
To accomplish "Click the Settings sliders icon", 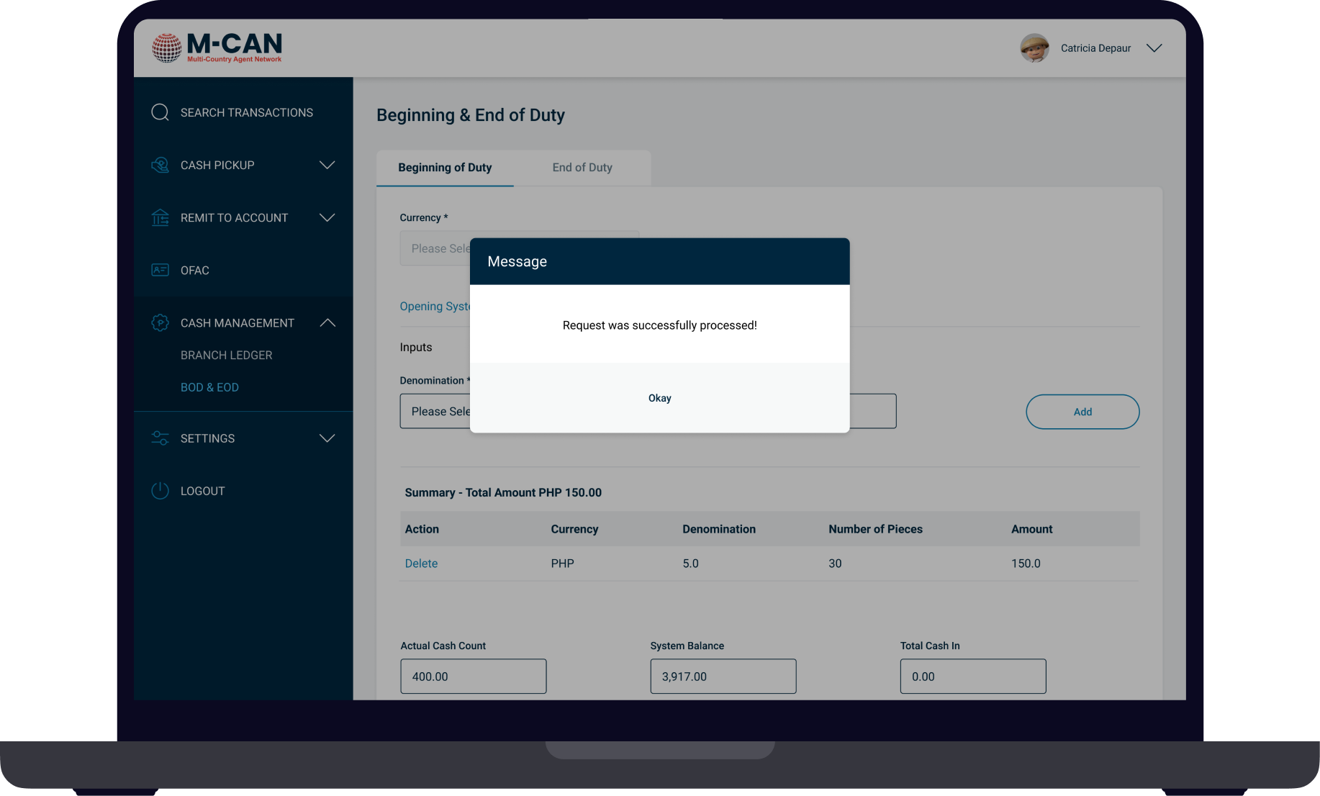I will 160,438.
